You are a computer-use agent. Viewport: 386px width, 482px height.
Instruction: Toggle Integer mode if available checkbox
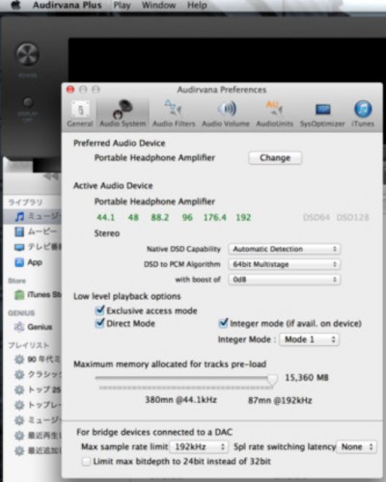(x=223, y=323)
